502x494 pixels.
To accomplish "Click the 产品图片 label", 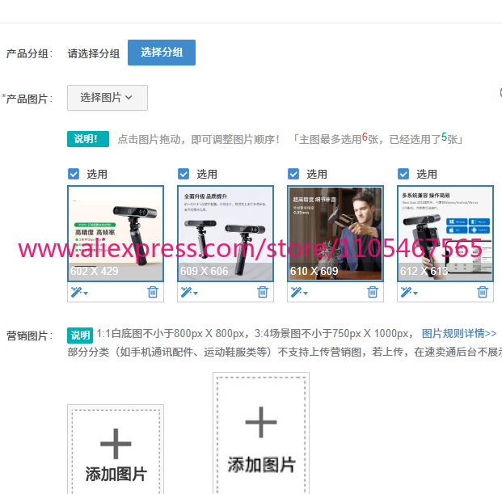I will (27, 99).
